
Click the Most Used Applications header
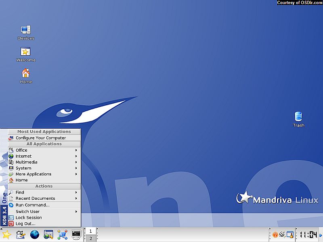(44, 132)
